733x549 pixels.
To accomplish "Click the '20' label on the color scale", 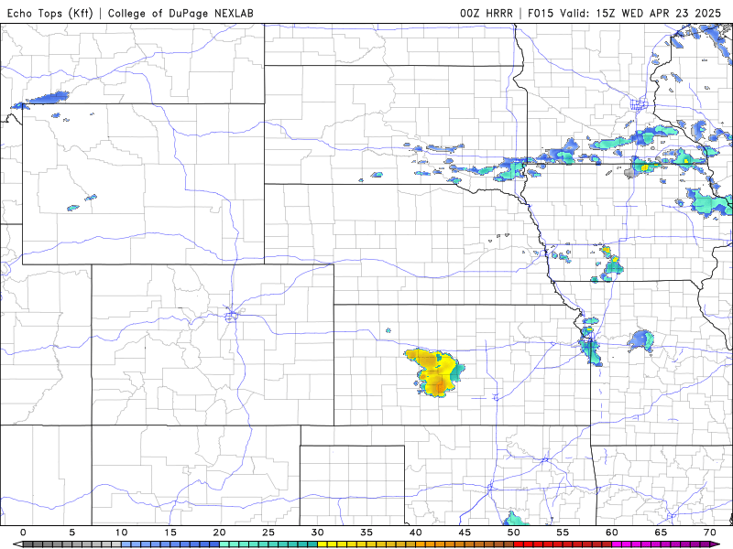I will pos(219,533).
